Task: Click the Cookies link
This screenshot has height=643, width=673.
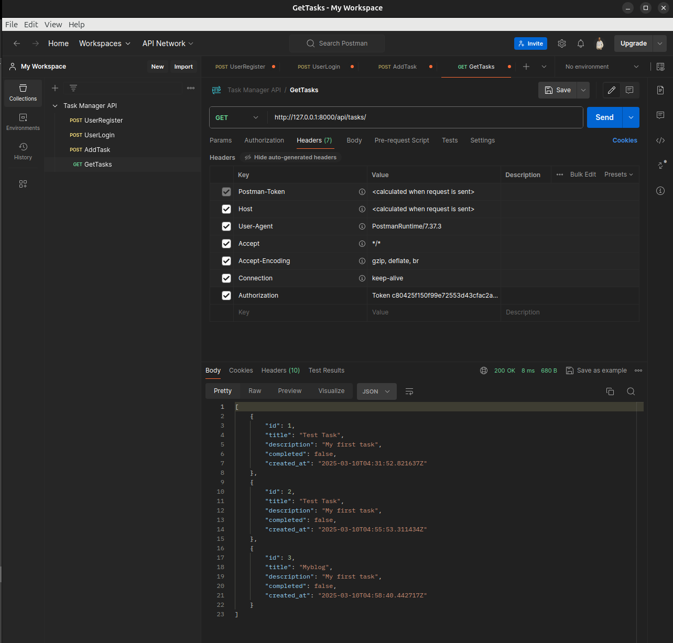Action: tap(625, 140)
